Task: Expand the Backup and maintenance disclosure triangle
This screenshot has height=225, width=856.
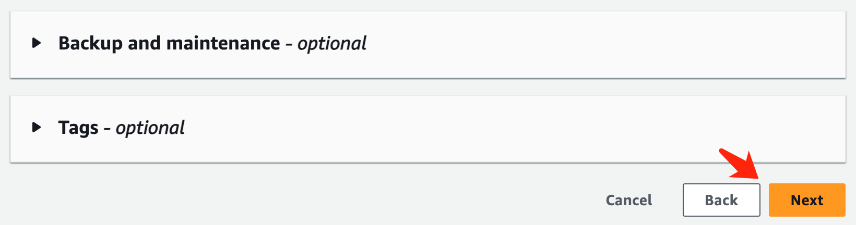Action: coord(36,43)
